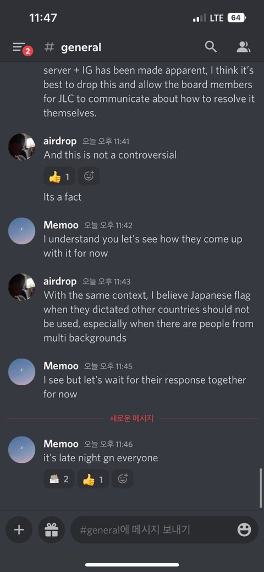Image resolution: width=264 pixels, height=572 pixels.
Task: Toggle thumbs up on gn everyone message
Action: pyautogui.click(x=93, y=479)
